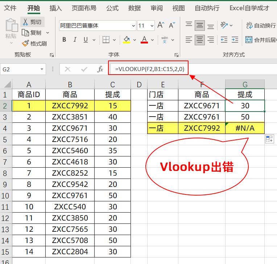277x264 pixels.
Task: Toggle italic formatting
Action: point(75,40)
